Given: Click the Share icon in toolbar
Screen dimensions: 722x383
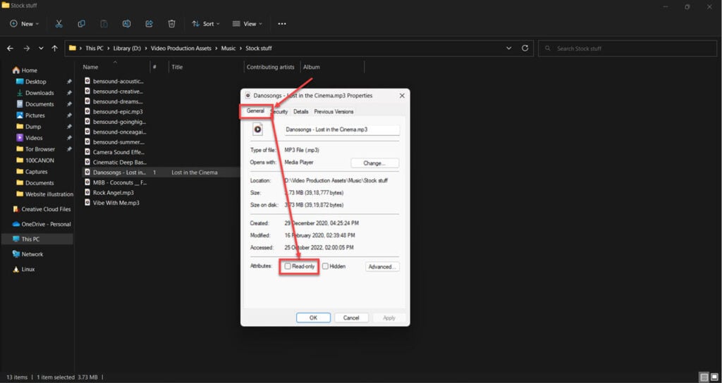Looking at the screenshot, I should pos(149,24).
